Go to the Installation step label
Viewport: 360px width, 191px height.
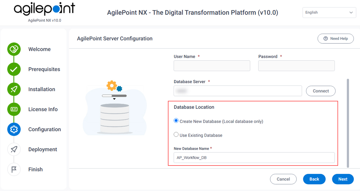coord(42,89)
